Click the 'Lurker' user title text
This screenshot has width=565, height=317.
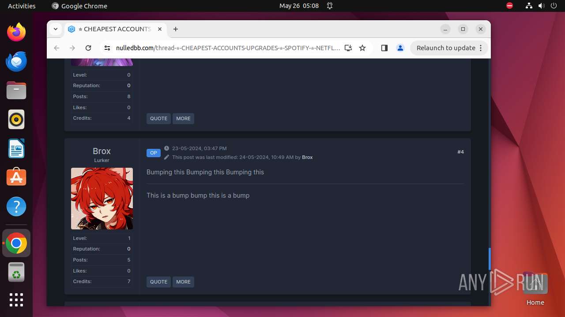pos(102,160)
